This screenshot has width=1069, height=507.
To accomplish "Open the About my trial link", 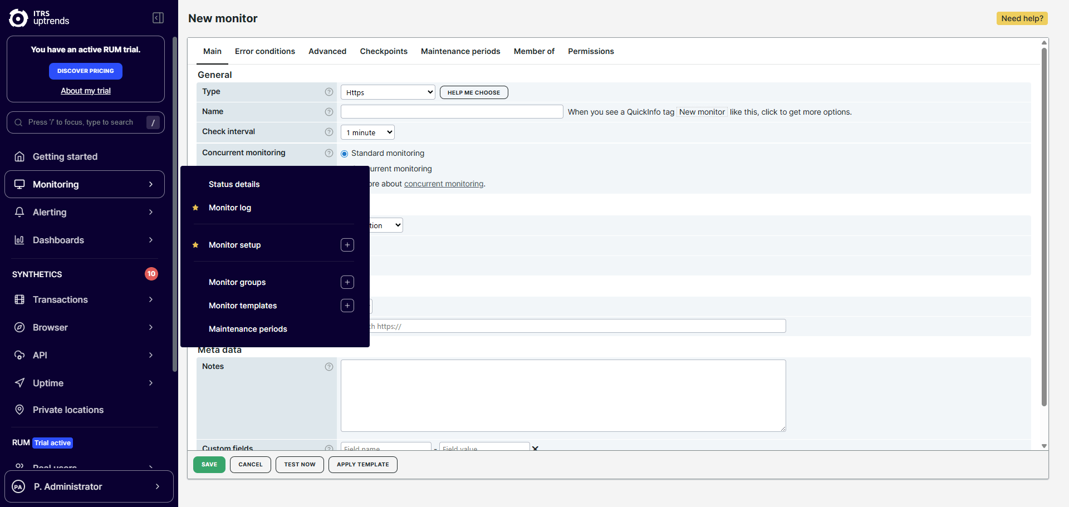I will (x=86, y=91).
